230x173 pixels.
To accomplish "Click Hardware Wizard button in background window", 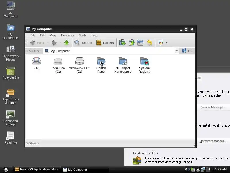I will (x=213, y=141).
